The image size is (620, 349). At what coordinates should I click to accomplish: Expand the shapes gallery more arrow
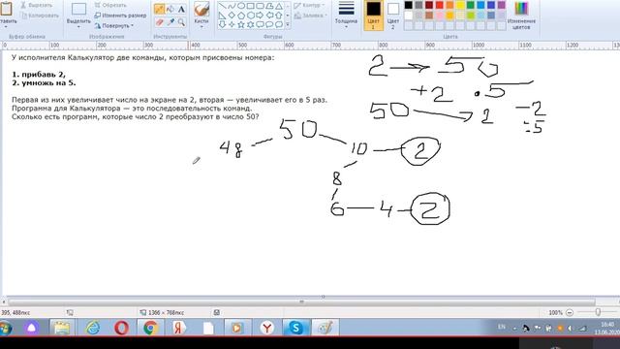(288, 24)
